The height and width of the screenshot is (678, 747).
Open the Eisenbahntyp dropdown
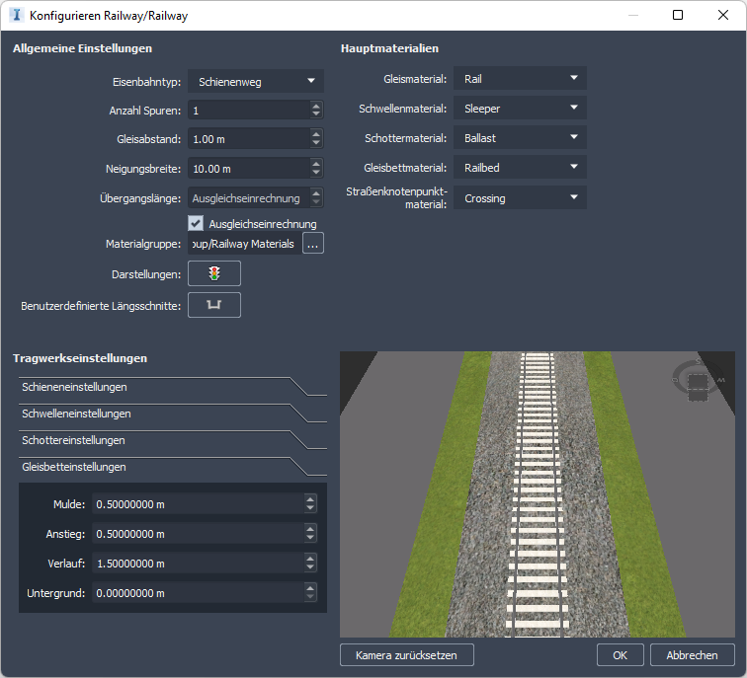click(x=256, y=81)
